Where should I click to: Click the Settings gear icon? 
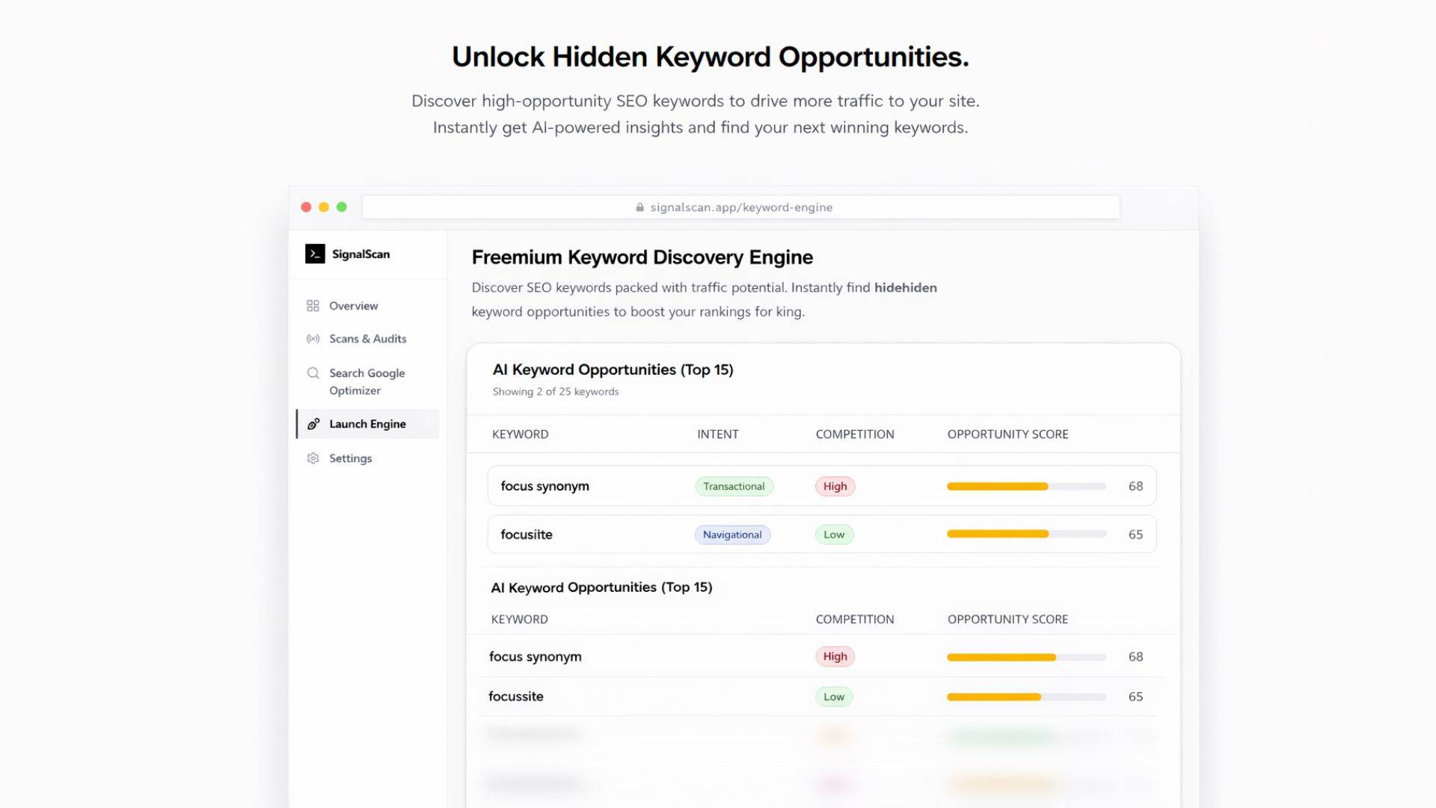click(x=313, y=459)
